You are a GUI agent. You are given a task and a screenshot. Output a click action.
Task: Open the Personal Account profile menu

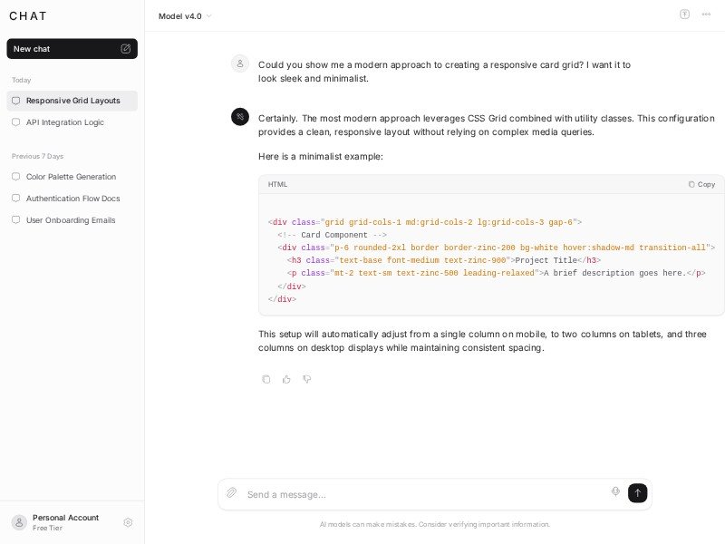tap(63, 522)
